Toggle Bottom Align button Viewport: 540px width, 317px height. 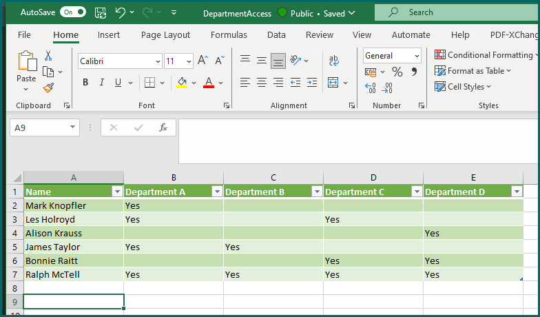(x=278, y=61)
